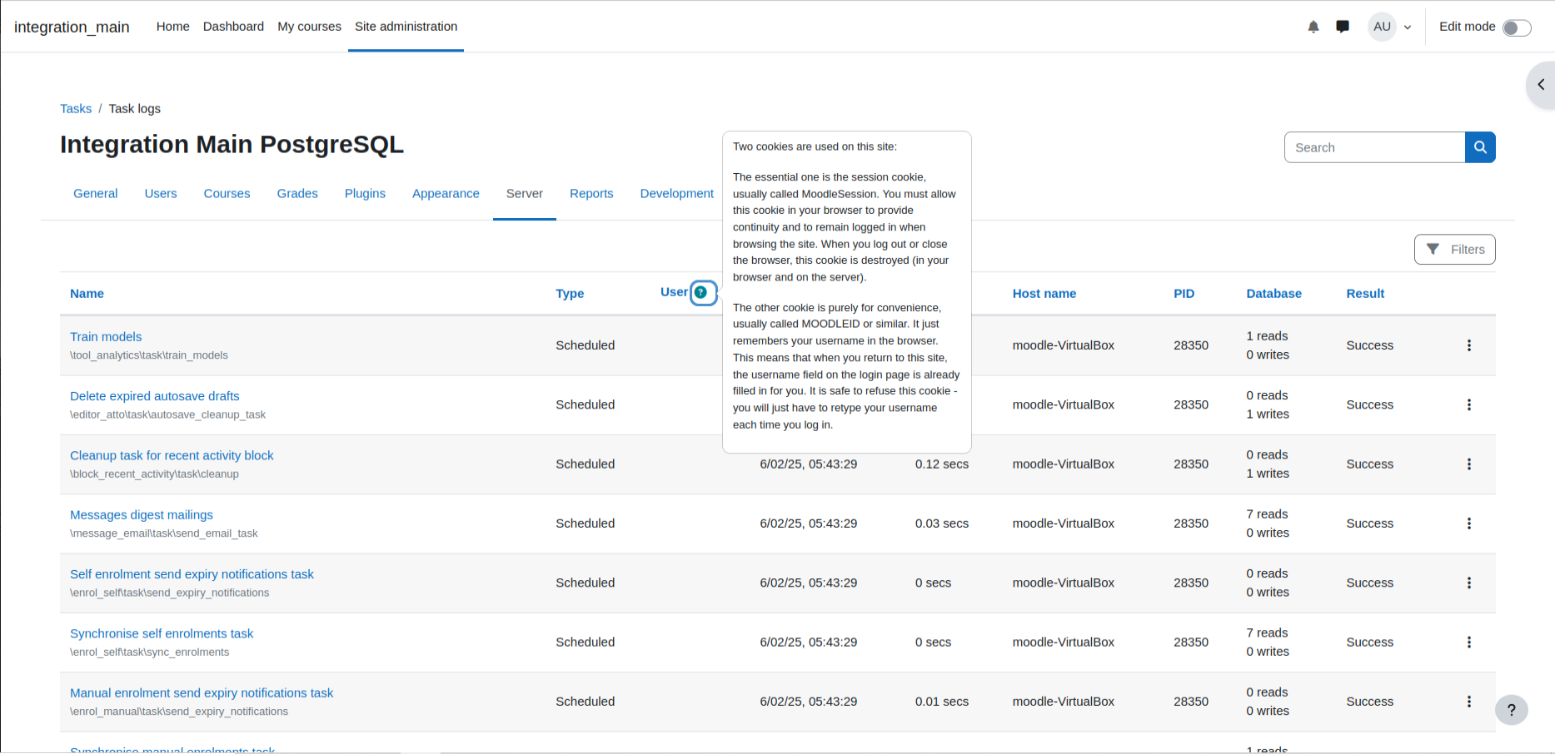
Task: Open the Filters dropdown button
Action: (1455, 250)
